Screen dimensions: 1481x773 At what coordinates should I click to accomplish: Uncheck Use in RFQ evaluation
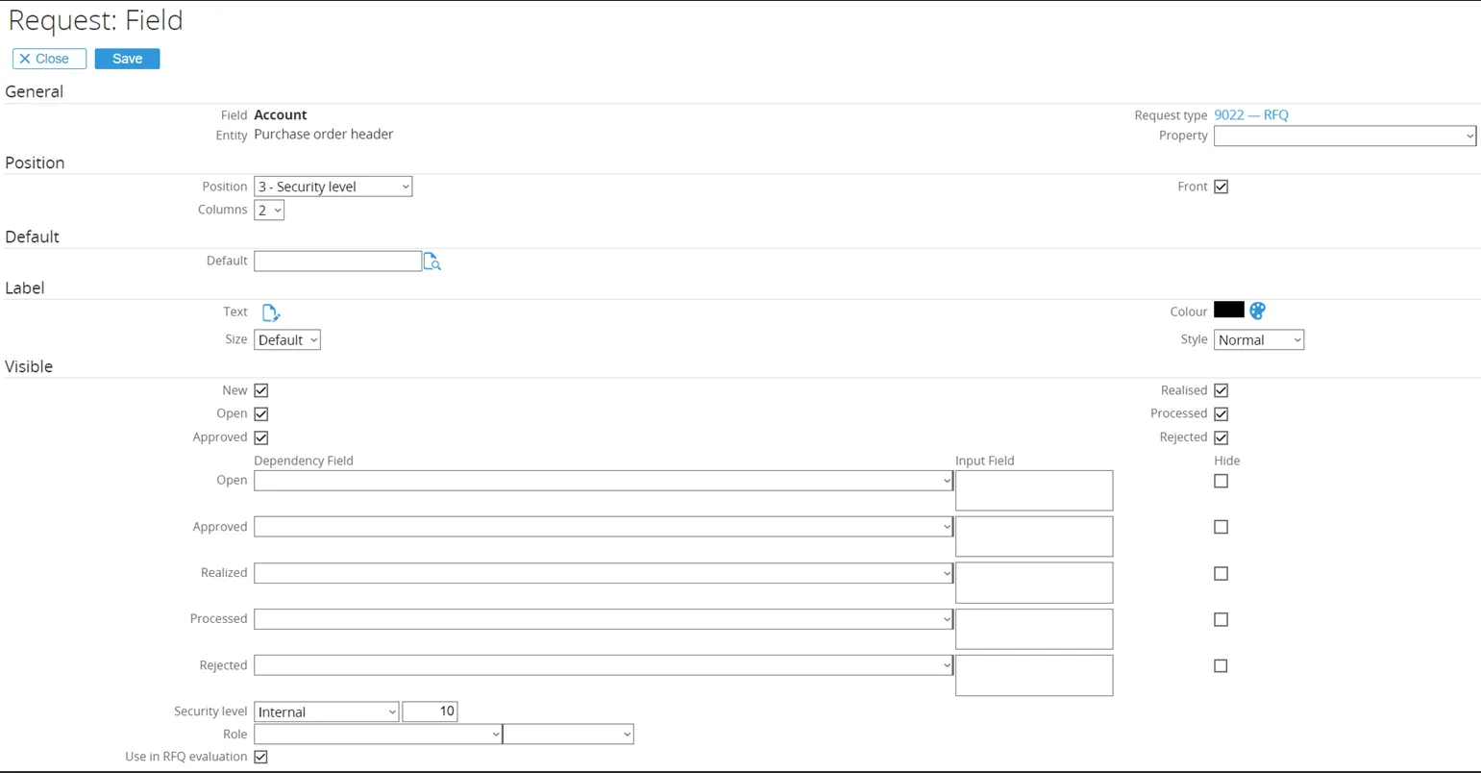(261, 757)
